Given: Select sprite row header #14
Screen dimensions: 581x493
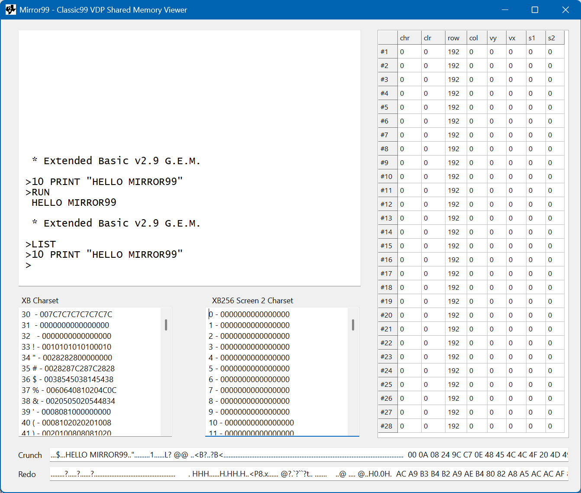Looking at the screenshot, I should click(x=388, y=232).
